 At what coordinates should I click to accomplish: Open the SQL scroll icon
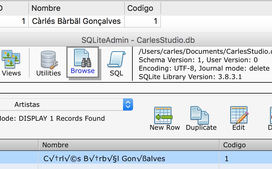click(x=116, y=59)
